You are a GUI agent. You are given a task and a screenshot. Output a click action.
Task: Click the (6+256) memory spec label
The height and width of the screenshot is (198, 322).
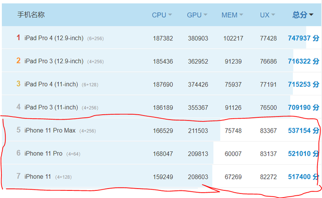coord(96,39)
